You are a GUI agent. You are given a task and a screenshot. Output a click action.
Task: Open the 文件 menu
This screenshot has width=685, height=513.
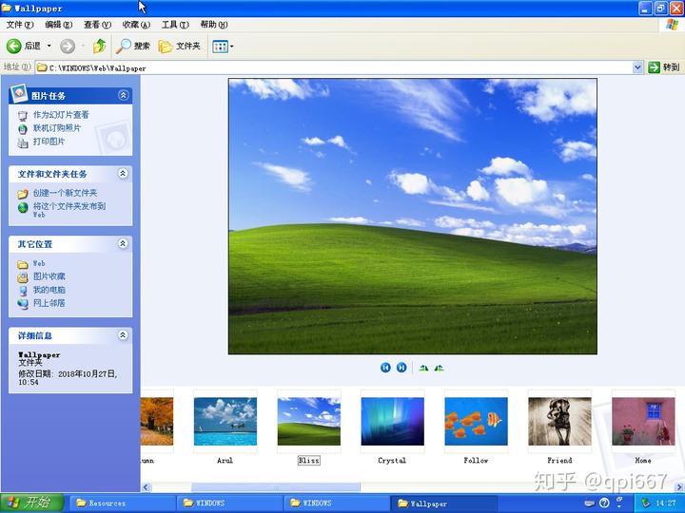click(20, 25)
